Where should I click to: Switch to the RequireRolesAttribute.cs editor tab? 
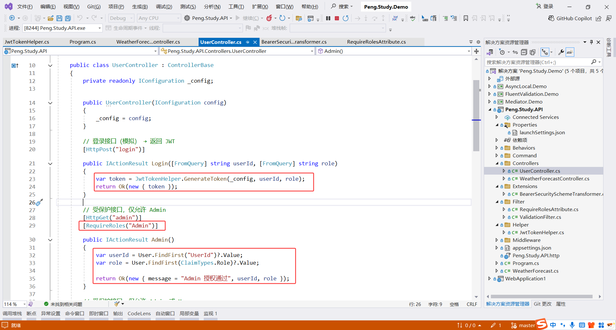(376, 42)
